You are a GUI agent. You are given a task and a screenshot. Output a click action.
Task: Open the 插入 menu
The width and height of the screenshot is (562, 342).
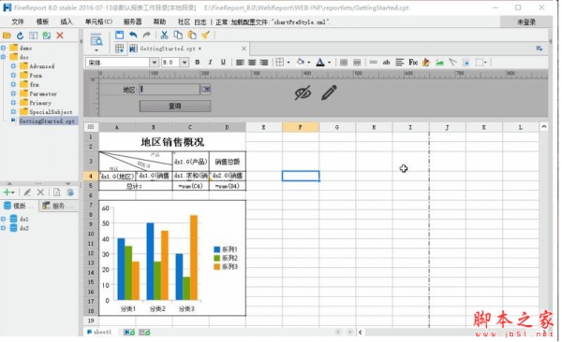click(x=67, y=21)
